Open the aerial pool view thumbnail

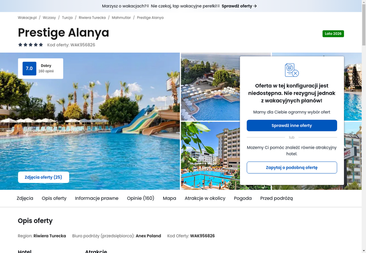(210, 87)
